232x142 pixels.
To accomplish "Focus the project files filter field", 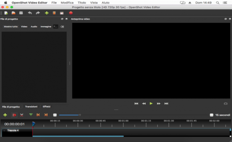I will click(x=56, y=27).
